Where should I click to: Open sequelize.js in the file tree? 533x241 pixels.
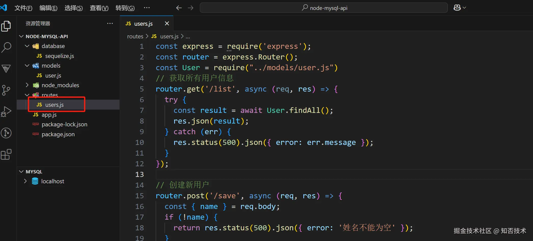point(60,56)
